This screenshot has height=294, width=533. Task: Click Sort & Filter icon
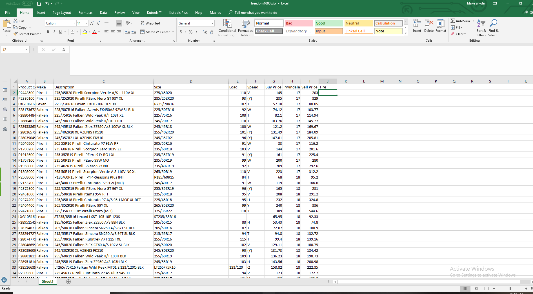click(x=481, y=24)
